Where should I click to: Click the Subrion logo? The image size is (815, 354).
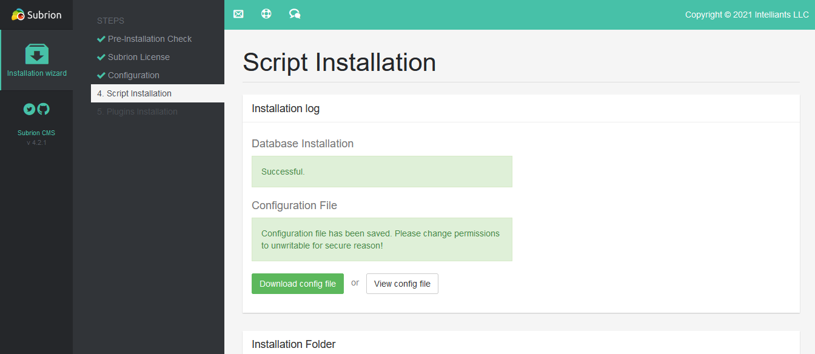coord(36,15)
